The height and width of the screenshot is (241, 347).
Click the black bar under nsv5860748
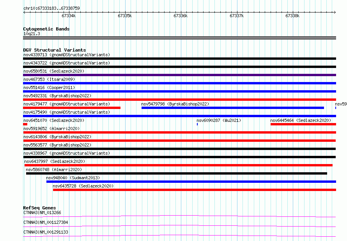tap(177, 173)
